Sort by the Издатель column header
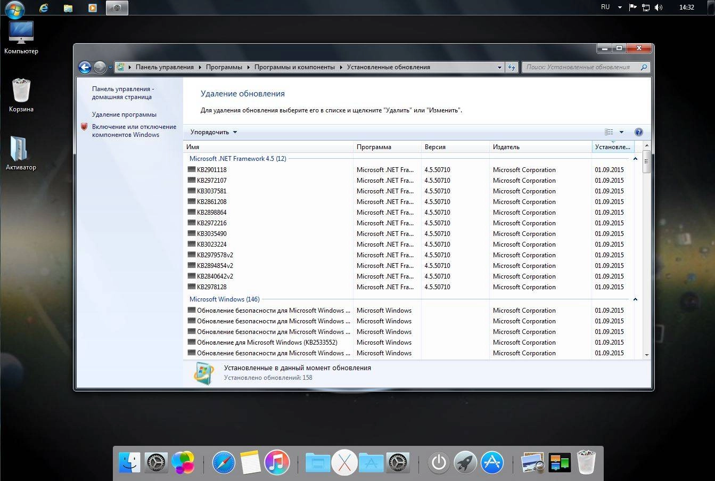The image size is (715, 481). [x=541, y=147]
